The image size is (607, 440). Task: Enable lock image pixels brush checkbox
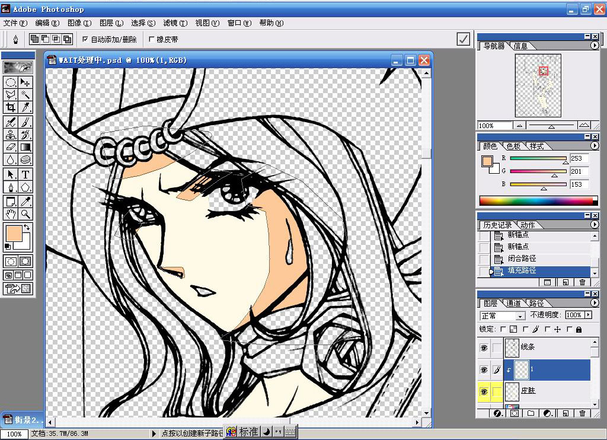point(525,329)
